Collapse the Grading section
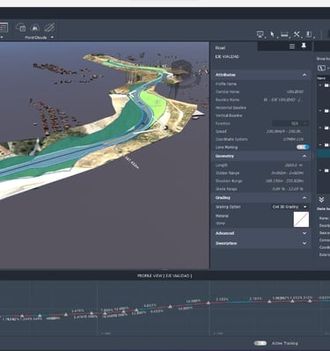Image resolution: width=330 pixels, height=351 pixels. [304, 198]
